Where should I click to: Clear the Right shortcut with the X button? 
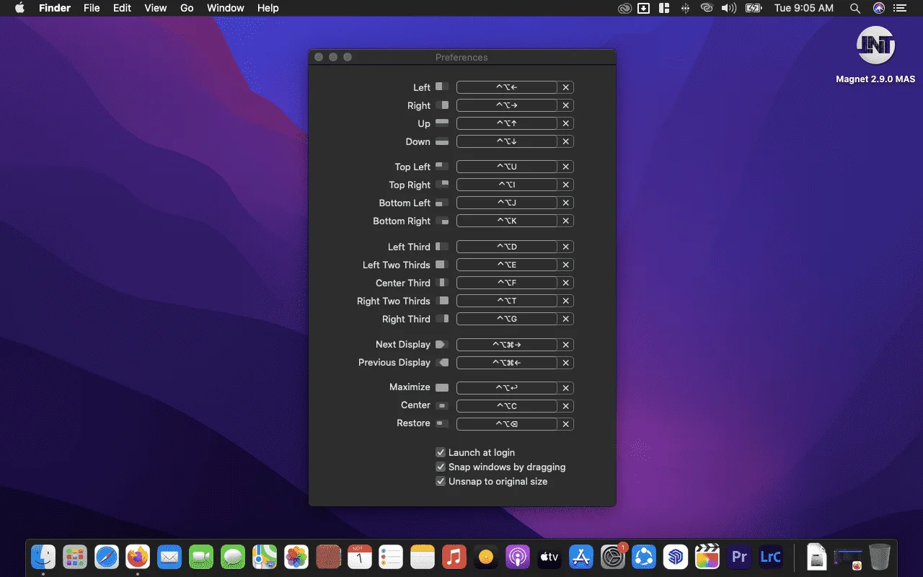coord(566,105)
